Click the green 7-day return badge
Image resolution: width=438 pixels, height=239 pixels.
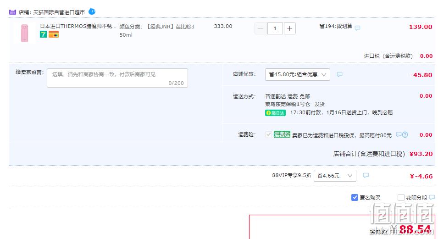43,34
